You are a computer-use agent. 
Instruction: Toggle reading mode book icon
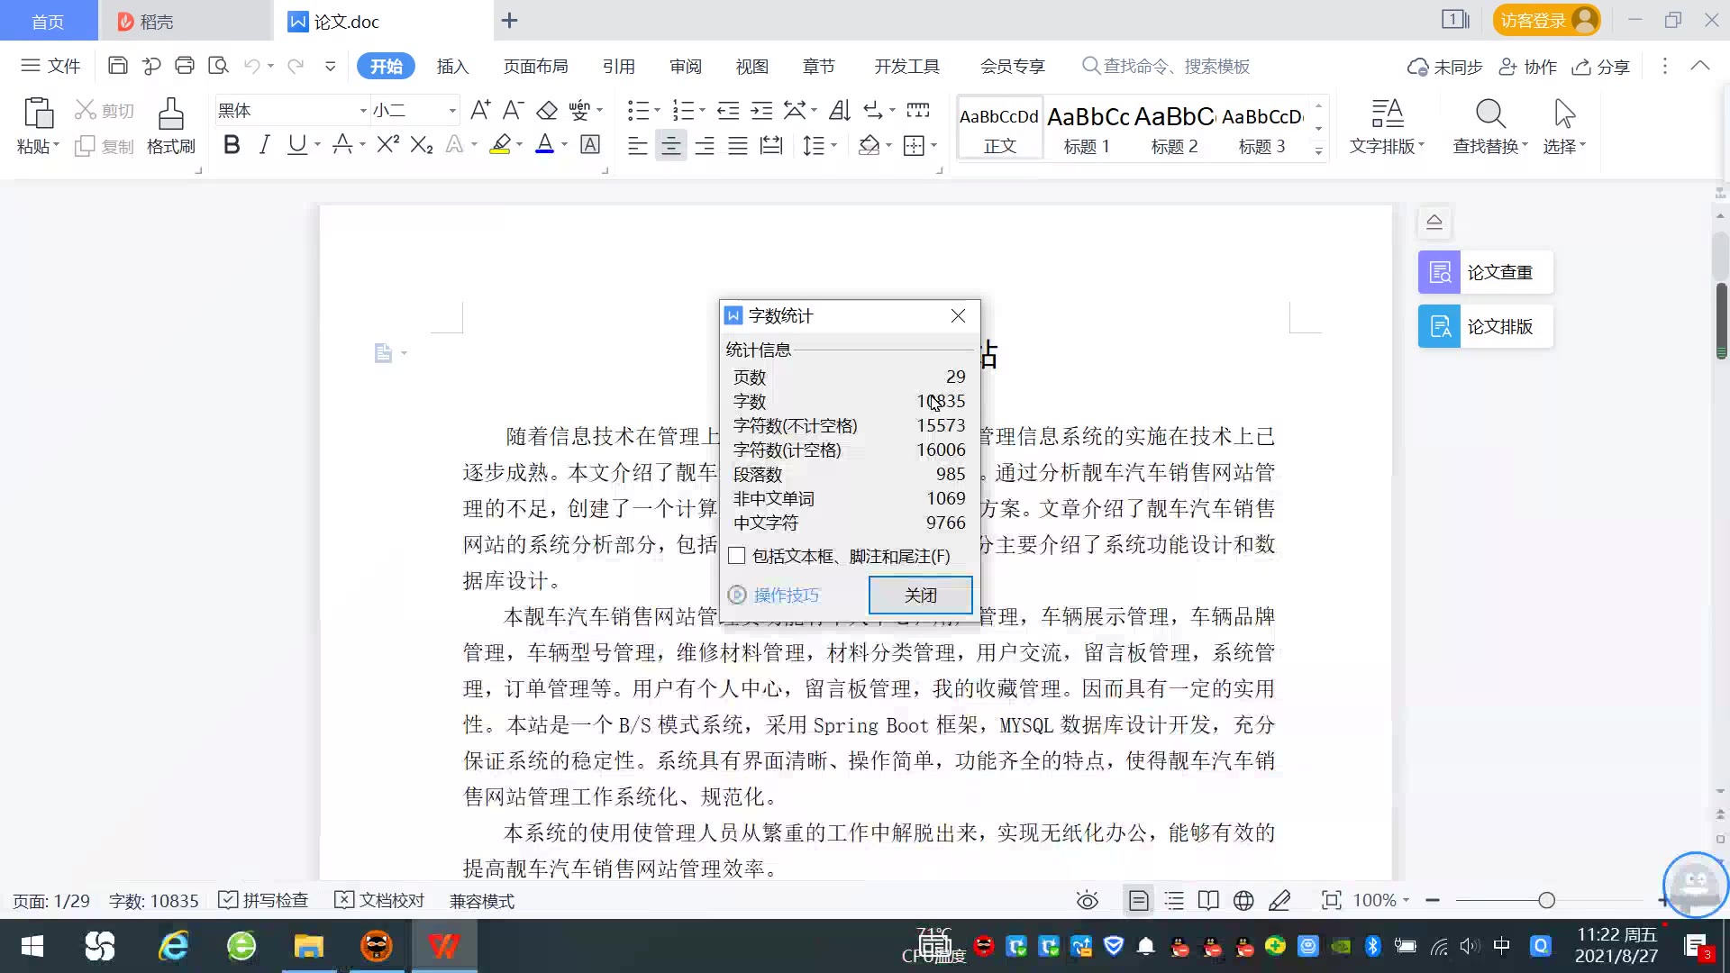1208,900
